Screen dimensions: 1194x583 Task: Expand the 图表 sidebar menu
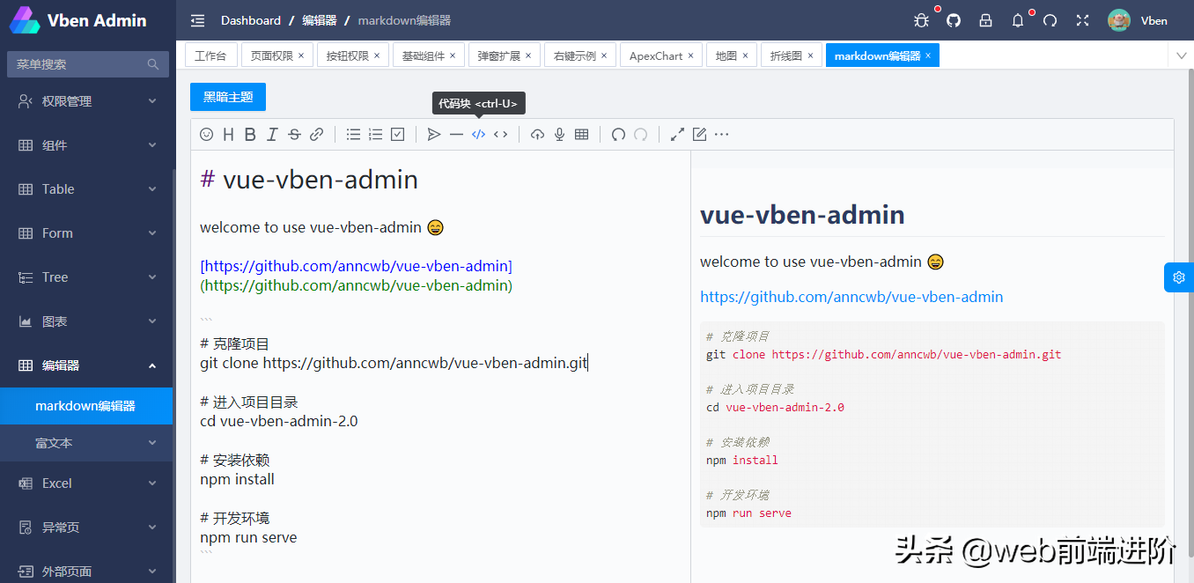point(86,321)
